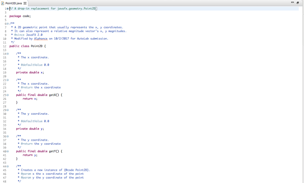Switch to the Point2D.java tab
304x183 pixels.
pyautogui.click(x=14, y=3)
